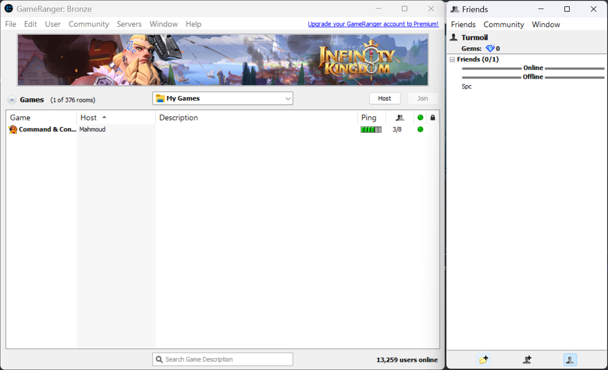Image resolution: width=608 pixels, height=370 pixels.
Task: Click the add folder icon in Friends window
Action: [x=483, y=360]
